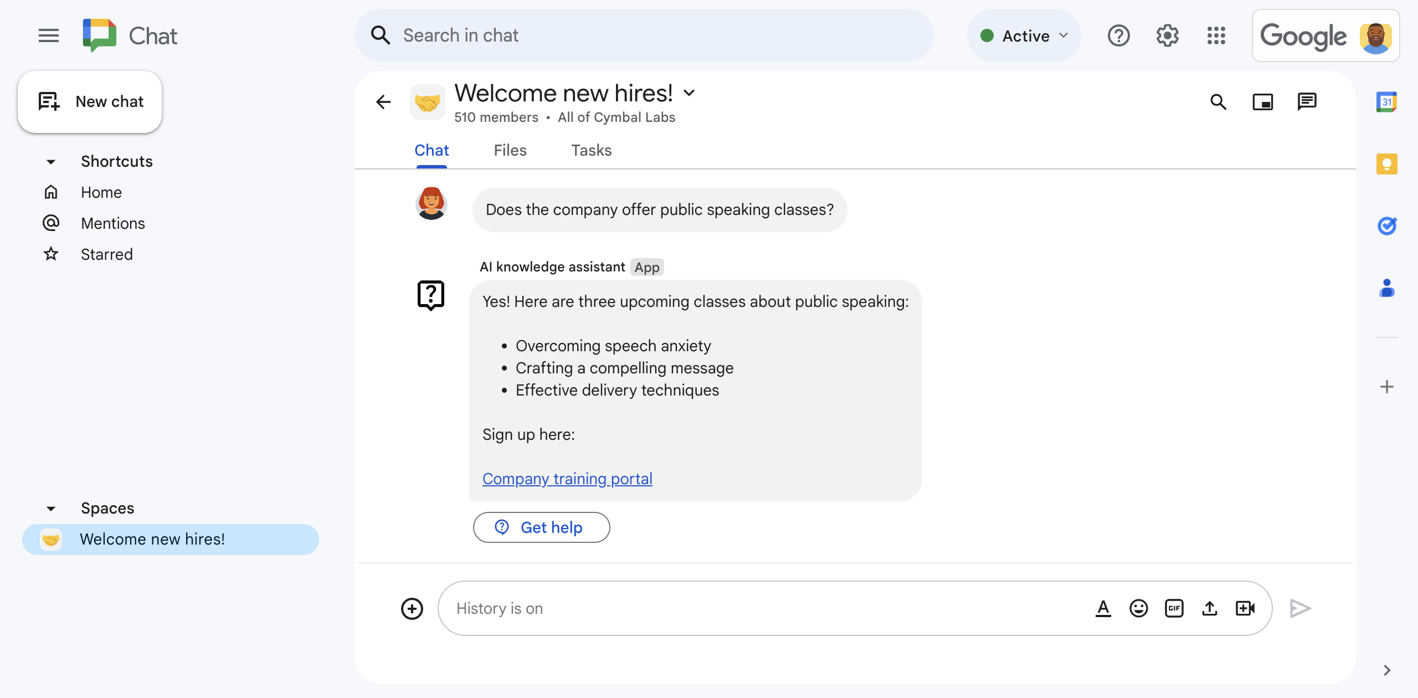The width and height of the screenshot is (1418, 698).
Task: Click the Get help button
Action: click(541, 527)
